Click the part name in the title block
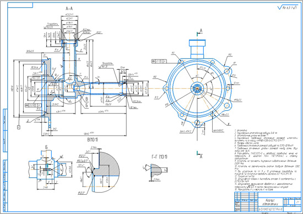 [x=270, y=202]
